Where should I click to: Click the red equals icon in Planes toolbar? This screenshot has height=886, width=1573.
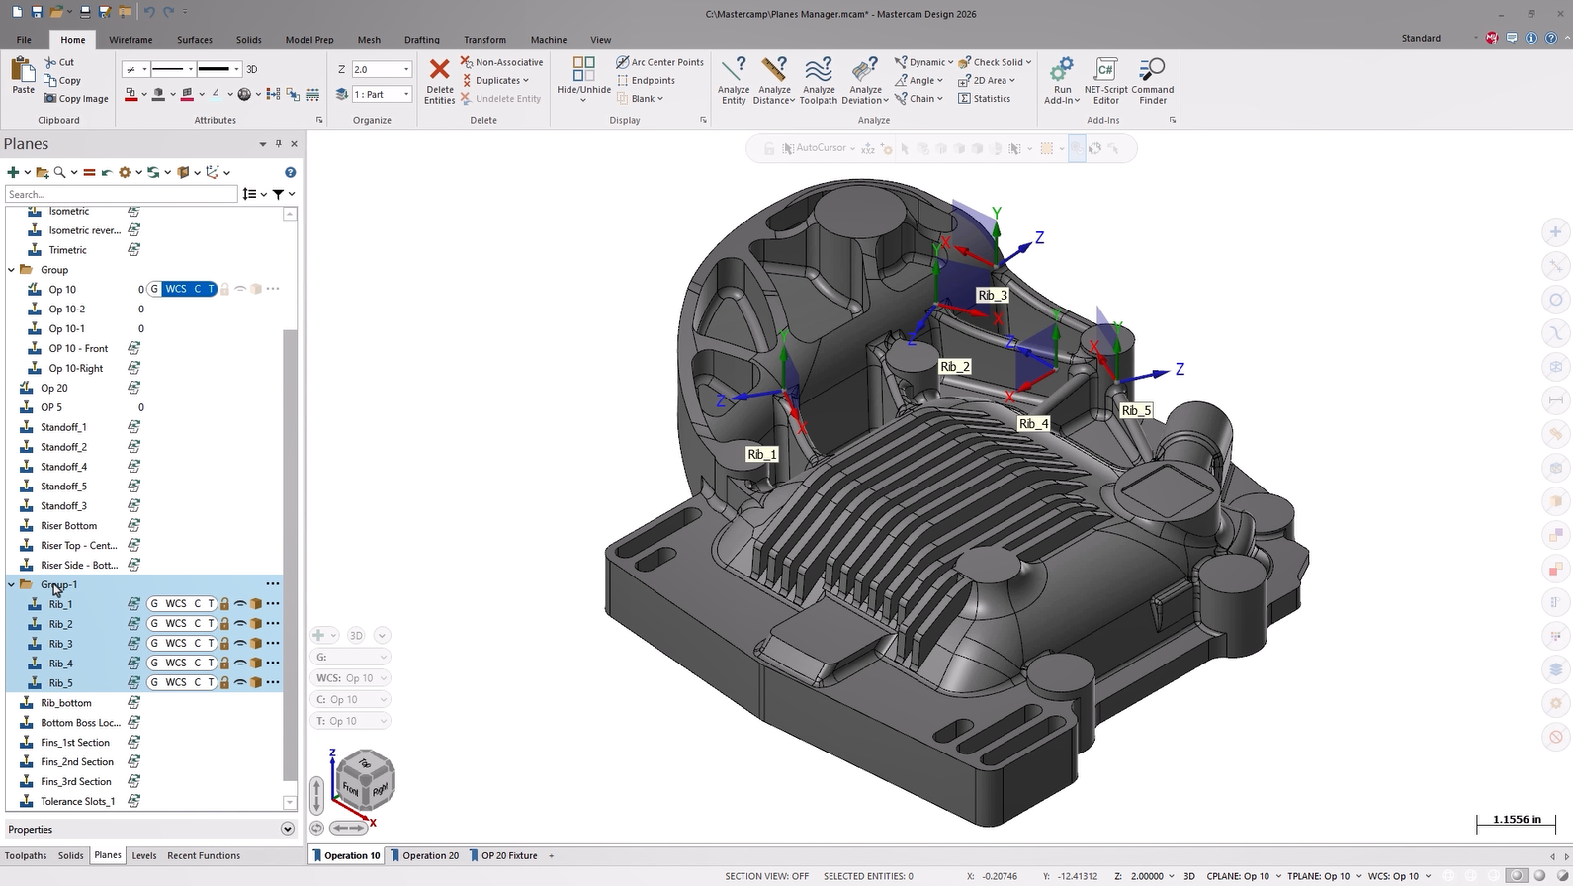pyautogui.click(x=89, y=172)
